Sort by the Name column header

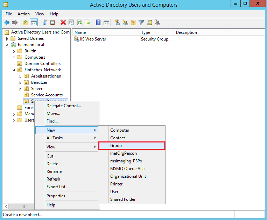[106, 32]
